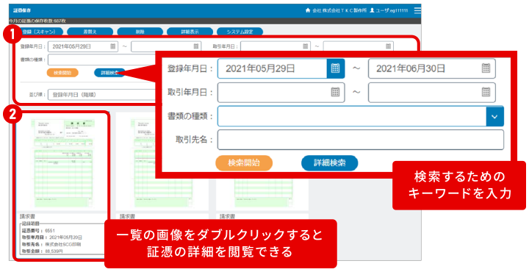Select the first invoice thumbnail with 証憑番号 6551
This screenshot has height=272, width=529.
click(x=62, y=162)
